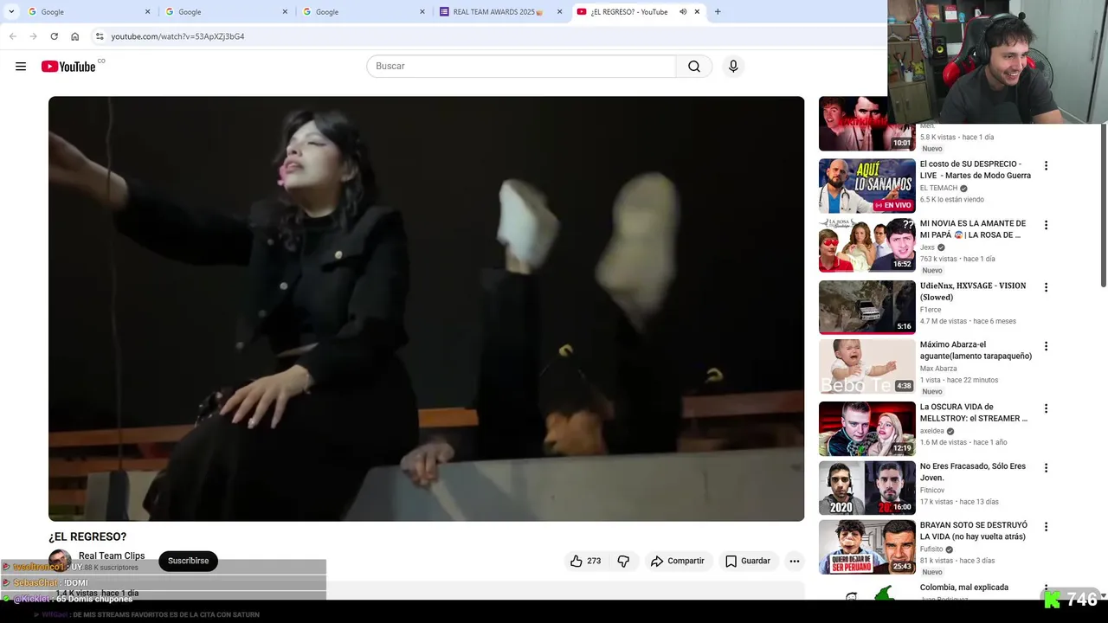Open options for MI NOVIA ES LA AMANTE video
The height and width of the screenshot is (623, 1108).
click(1046, 225)
